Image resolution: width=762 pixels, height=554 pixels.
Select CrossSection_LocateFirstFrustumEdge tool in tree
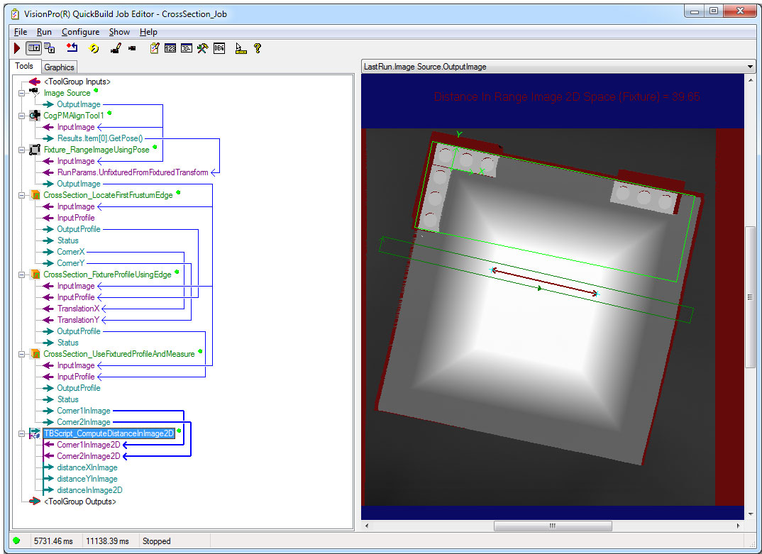[107, 195]
